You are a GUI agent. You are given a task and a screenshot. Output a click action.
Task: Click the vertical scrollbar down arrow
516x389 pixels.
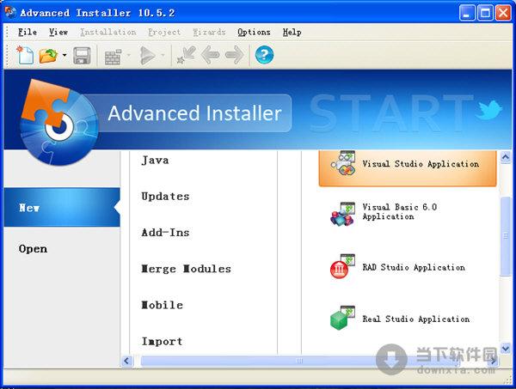[x=505, y=348]
